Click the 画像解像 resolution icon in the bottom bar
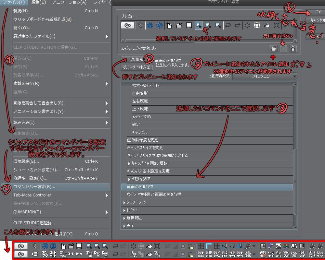The height and width of the screenshot is (260, 325). pyautogui.click(x=312, y=254)
